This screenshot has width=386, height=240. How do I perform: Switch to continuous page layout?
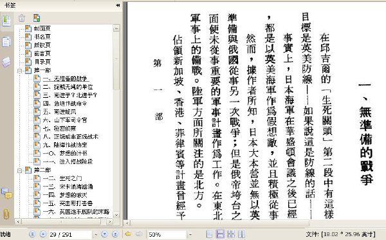pos(220,234)
